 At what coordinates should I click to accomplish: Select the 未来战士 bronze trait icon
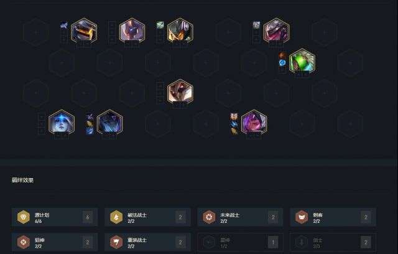click(209, 217)
